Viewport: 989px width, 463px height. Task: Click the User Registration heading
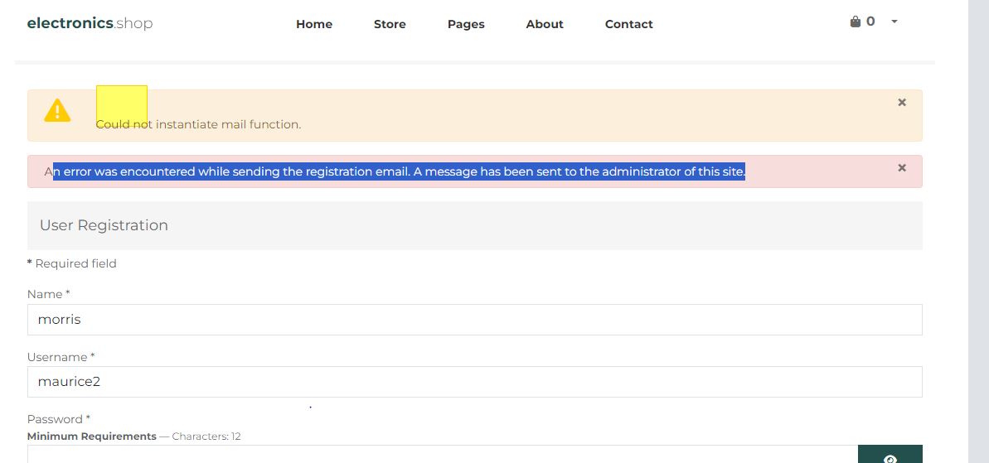(104, 225)
